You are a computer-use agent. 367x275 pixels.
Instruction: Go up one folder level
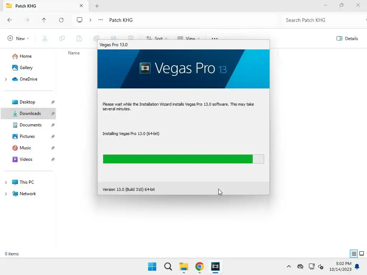point(44,20)
